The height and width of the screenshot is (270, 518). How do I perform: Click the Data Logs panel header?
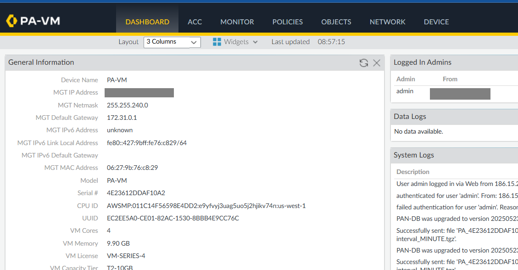point(410,117)
